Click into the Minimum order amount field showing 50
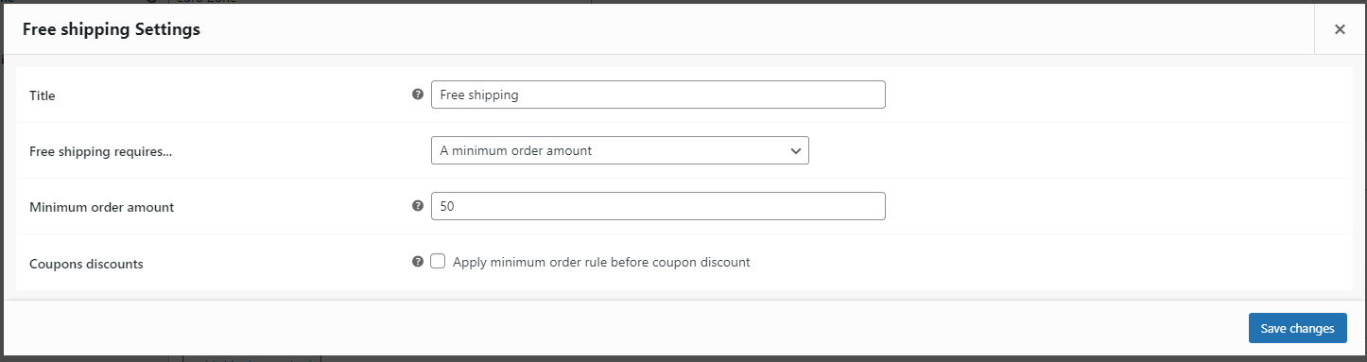The image size is (1367, 362). click(658, 206)
